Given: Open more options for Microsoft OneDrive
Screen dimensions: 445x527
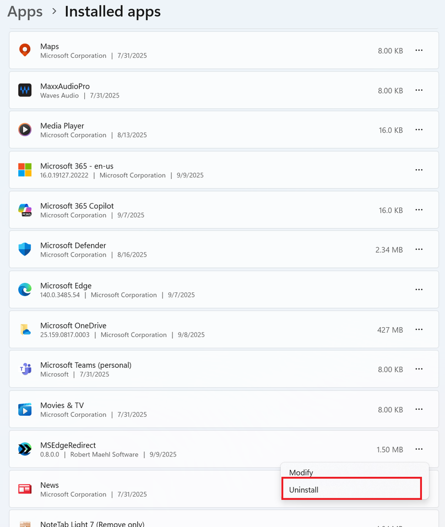Looking at the screenshot, I should [419, 329].
